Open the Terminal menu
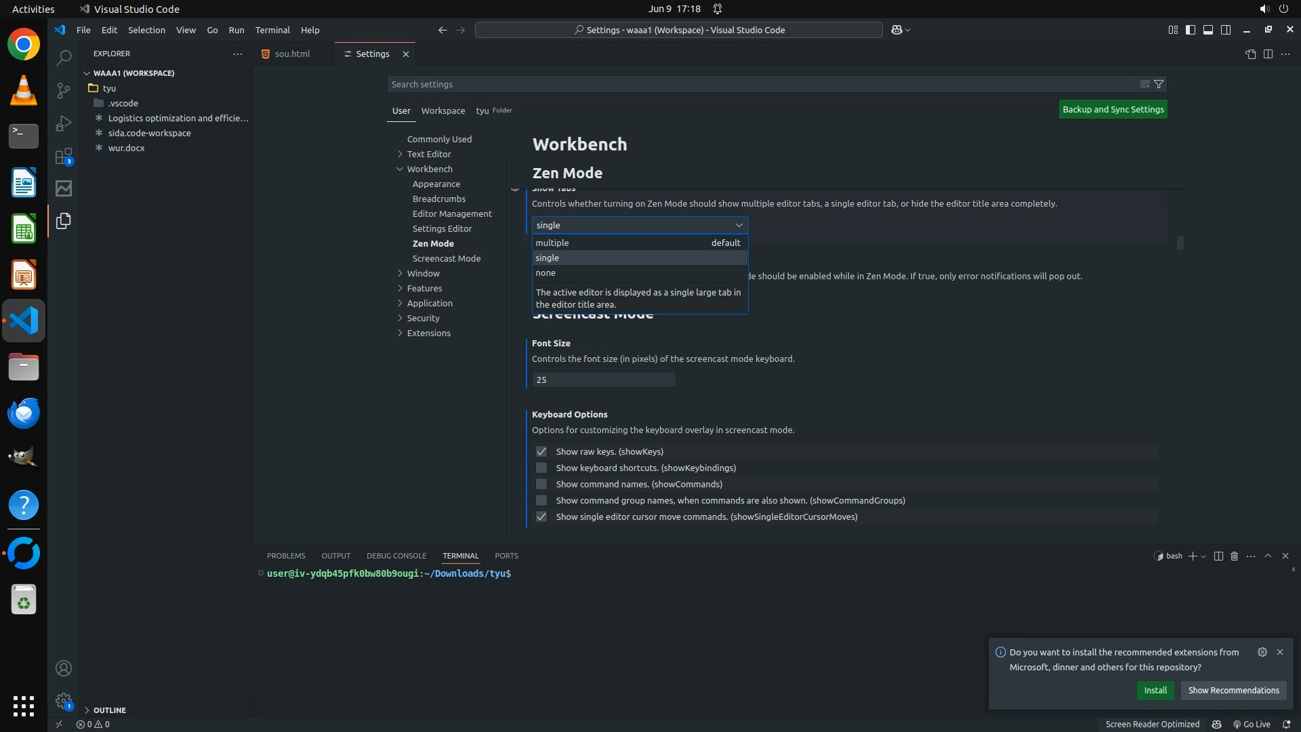The width and height of the screenshot is (1301, 732). pyautogui.click(x=272, y=30)
